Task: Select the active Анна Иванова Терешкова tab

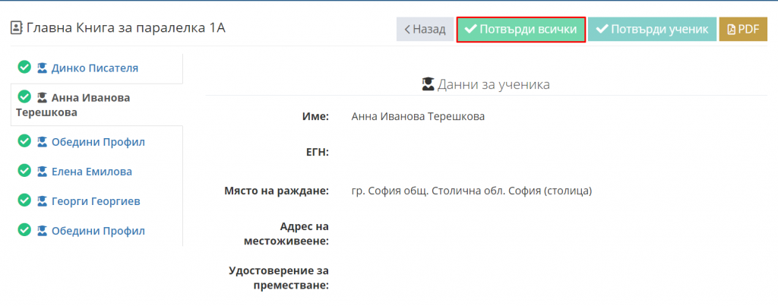Action: 96,105
